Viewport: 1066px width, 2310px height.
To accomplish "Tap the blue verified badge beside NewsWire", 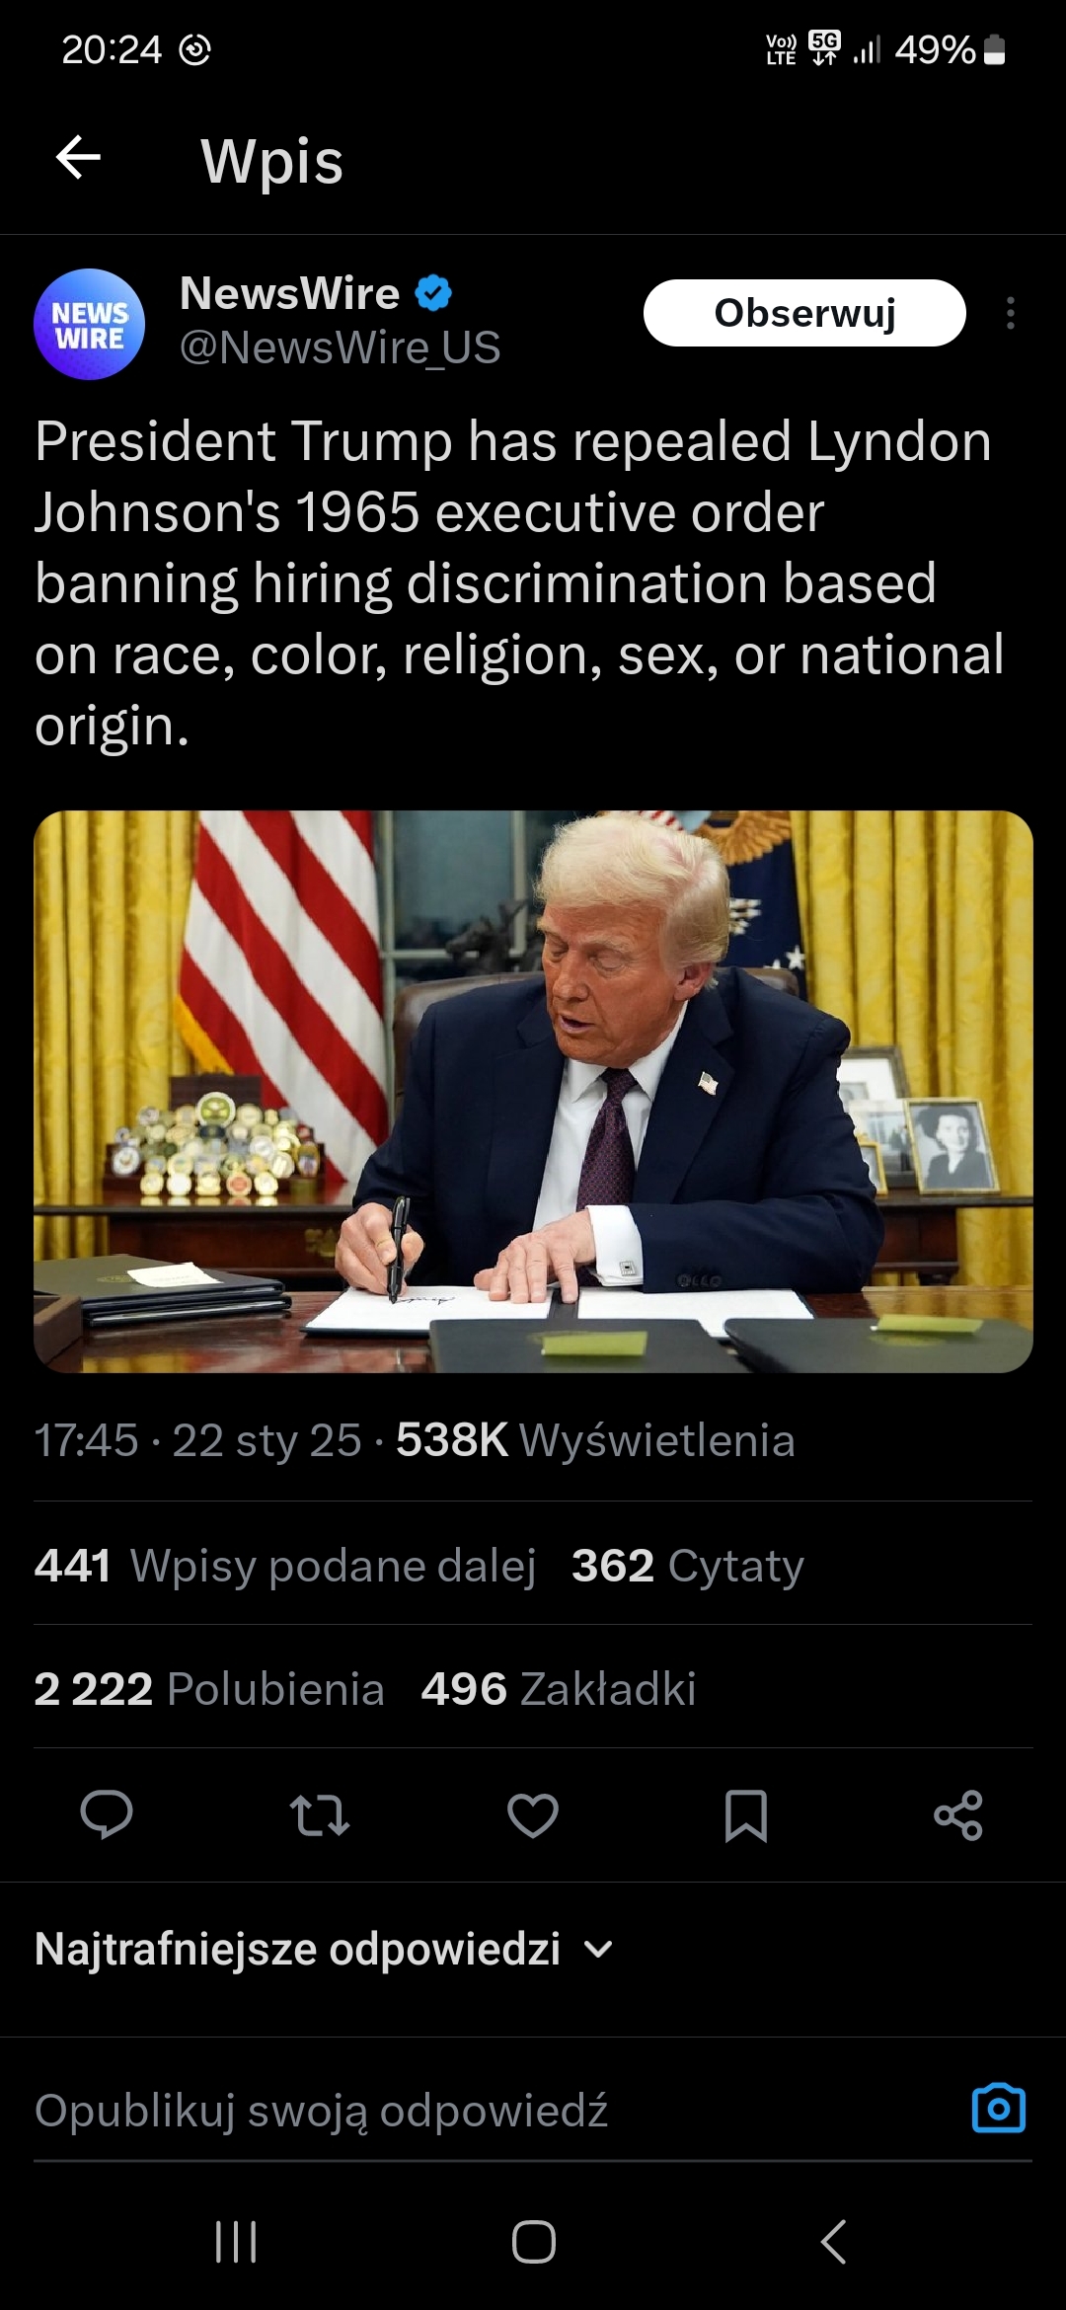I will [x=432, y=293].
